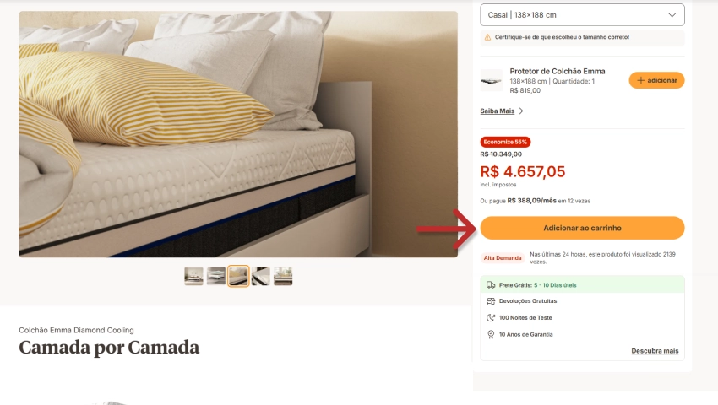718x405 pixels.
Task: Select the first gallery thumbnail
Action: point(193,276)
